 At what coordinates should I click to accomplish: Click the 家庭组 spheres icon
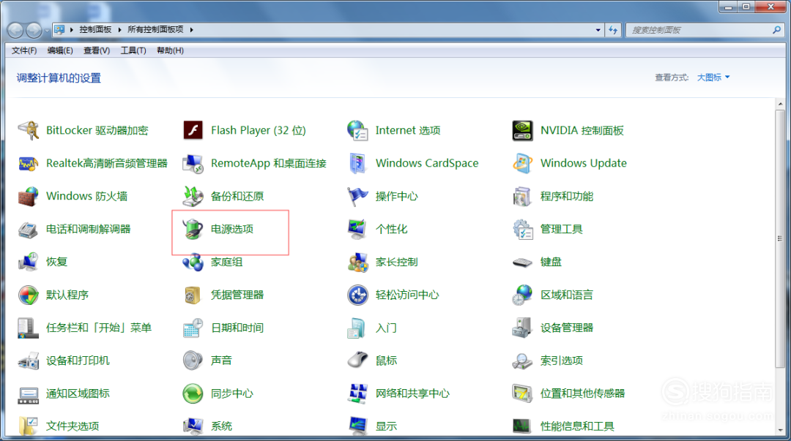(x=193, y=262)
